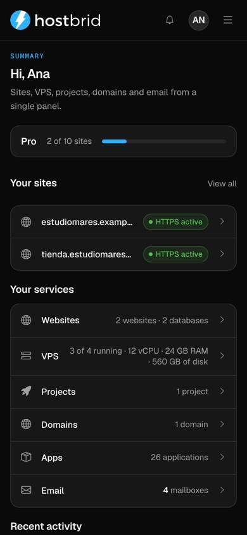Click globe icon beside tienda.estudiomares… site
247x535 pixels.
[26, 254]
